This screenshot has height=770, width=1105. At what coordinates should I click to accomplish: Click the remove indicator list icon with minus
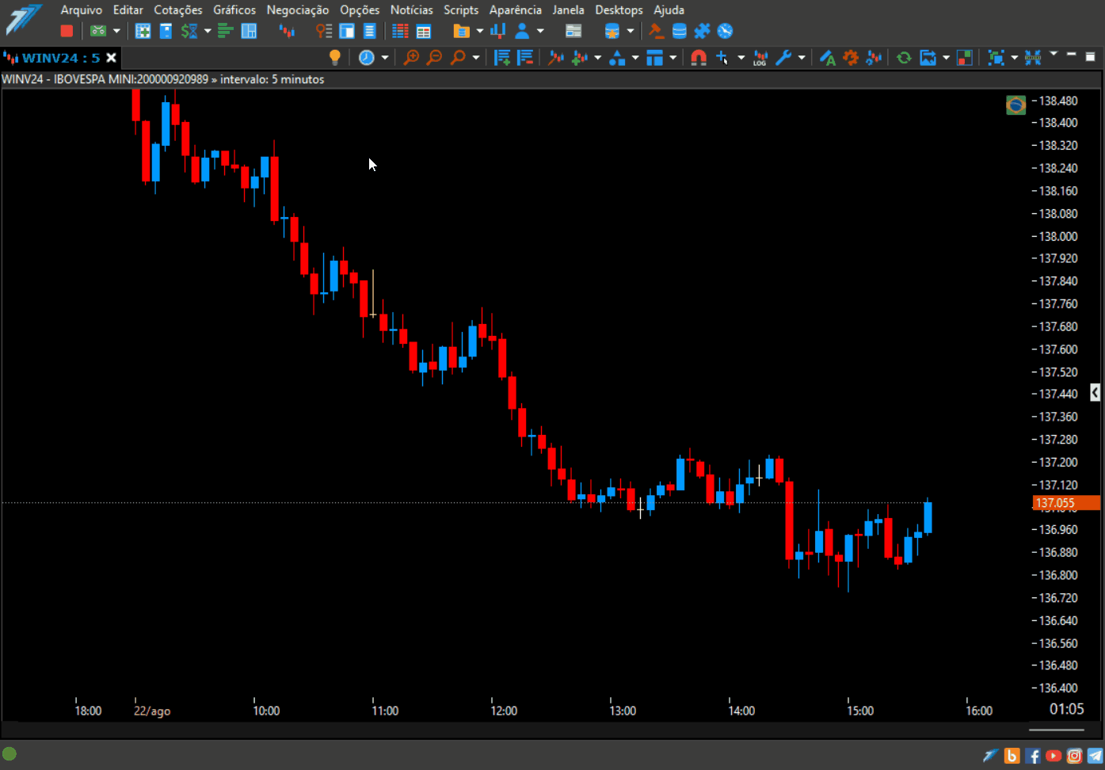pyautogui.click(x=525, y=57)
